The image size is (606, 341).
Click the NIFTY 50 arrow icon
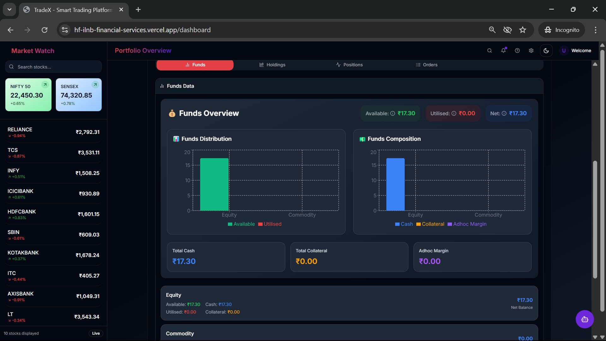click(x=45, y=85)
